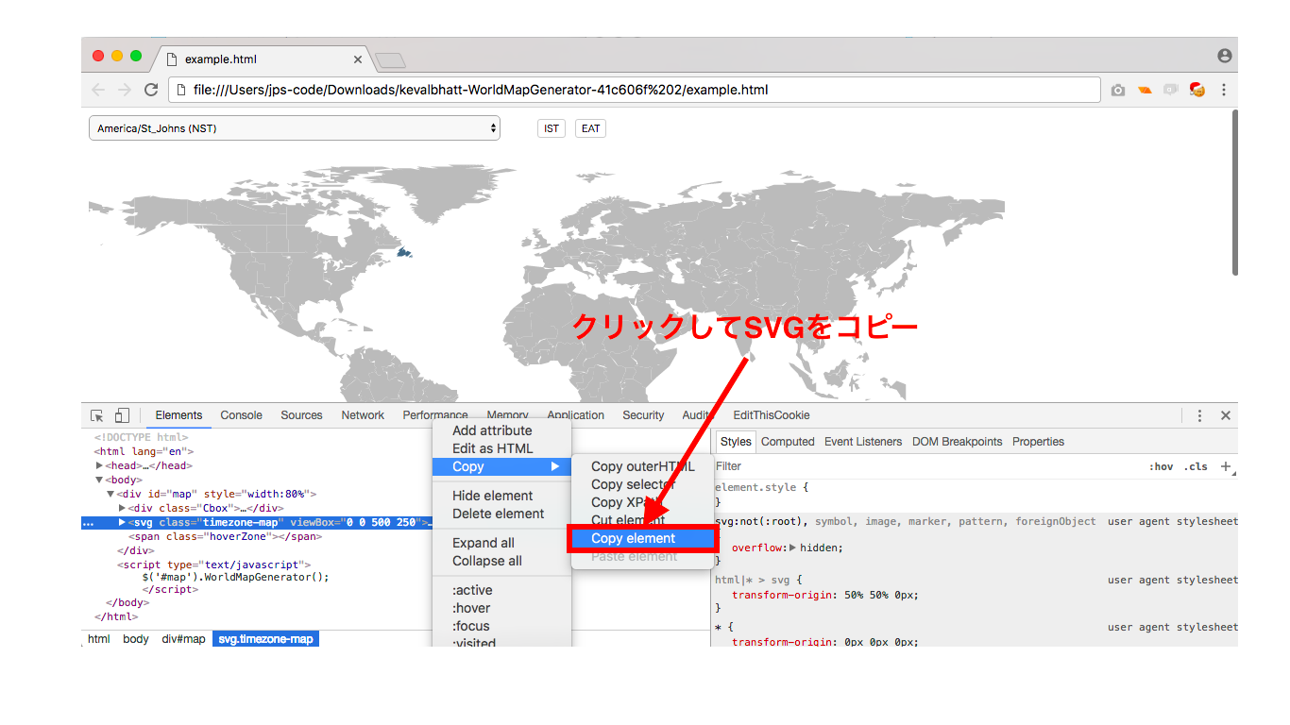Expand the div class="Cbox" node

click(122, 508)
